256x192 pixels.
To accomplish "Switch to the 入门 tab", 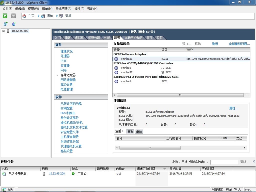I will pos(58,38).
